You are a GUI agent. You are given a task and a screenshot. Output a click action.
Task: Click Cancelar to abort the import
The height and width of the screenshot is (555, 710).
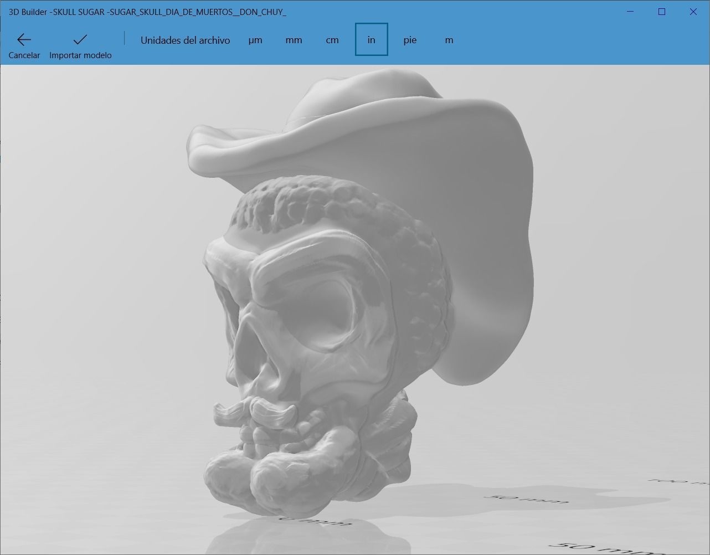pos(24,45)
